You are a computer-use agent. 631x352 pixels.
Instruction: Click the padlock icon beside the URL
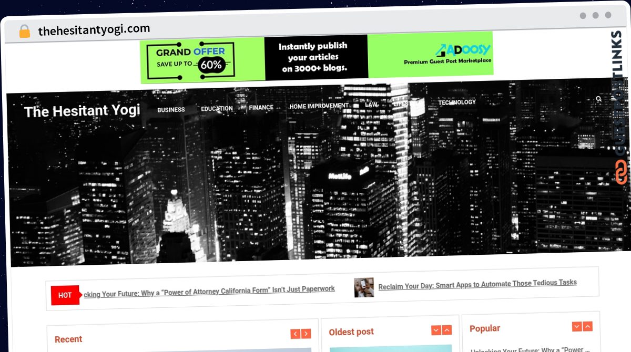(24, 31)
